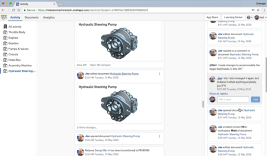This screenshot has width=267, height=156.
Task: Open Hydraulic Steering Pump link in center edited entry
Action: coord(124,74)
